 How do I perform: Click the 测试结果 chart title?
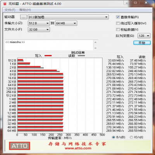[x=78, y=53]
